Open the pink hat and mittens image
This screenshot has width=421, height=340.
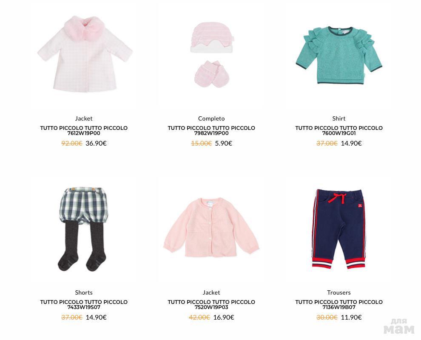[212, 55]
